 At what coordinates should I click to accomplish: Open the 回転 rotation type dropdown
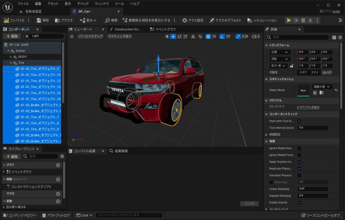coord(280,59)
